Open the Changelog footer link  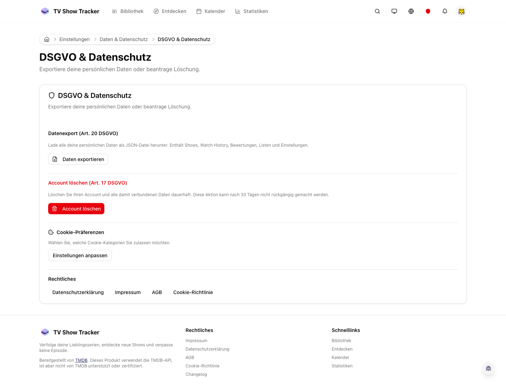click(196, 374)
